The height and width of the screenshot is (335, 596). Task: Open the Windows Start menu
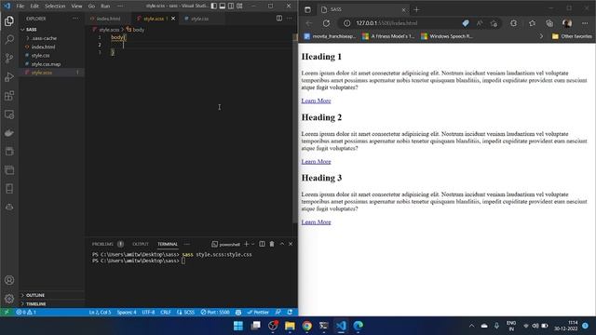[x=238, y=326]
